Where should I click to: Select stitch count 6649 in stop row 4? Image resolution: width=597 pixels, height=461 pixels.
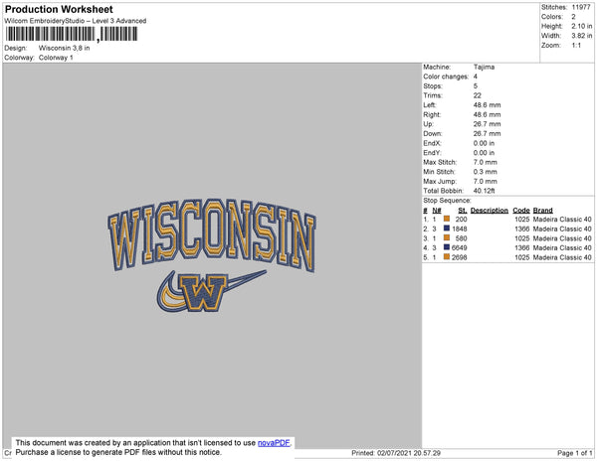460,247
